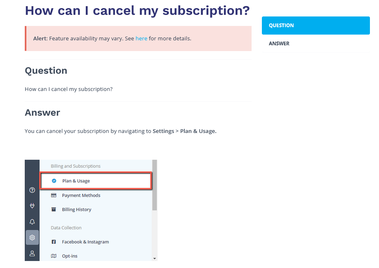
Task: Click the highlighted settings gear icon
Action: pyautogui.click(x=32, y=238)
